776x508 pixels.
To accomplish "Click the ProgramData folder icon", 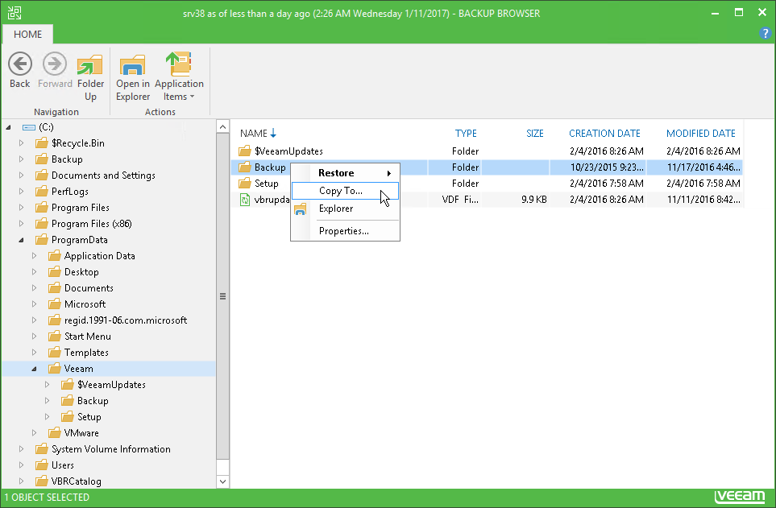I will pos(42,240).
